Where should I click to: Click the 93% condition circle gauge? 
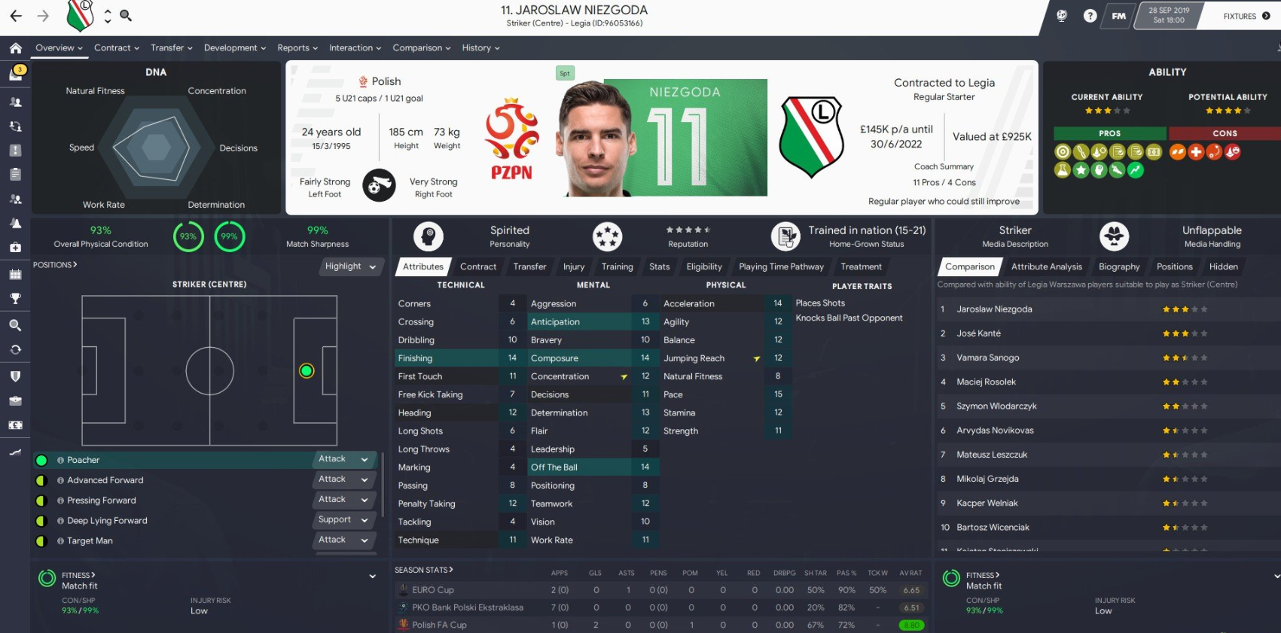coord(188,236)
